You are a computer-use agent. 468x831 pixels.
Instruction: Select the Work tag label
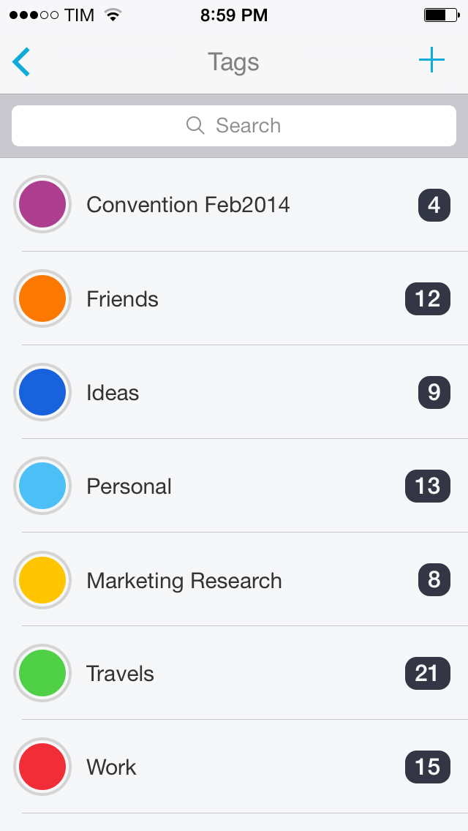111,767
